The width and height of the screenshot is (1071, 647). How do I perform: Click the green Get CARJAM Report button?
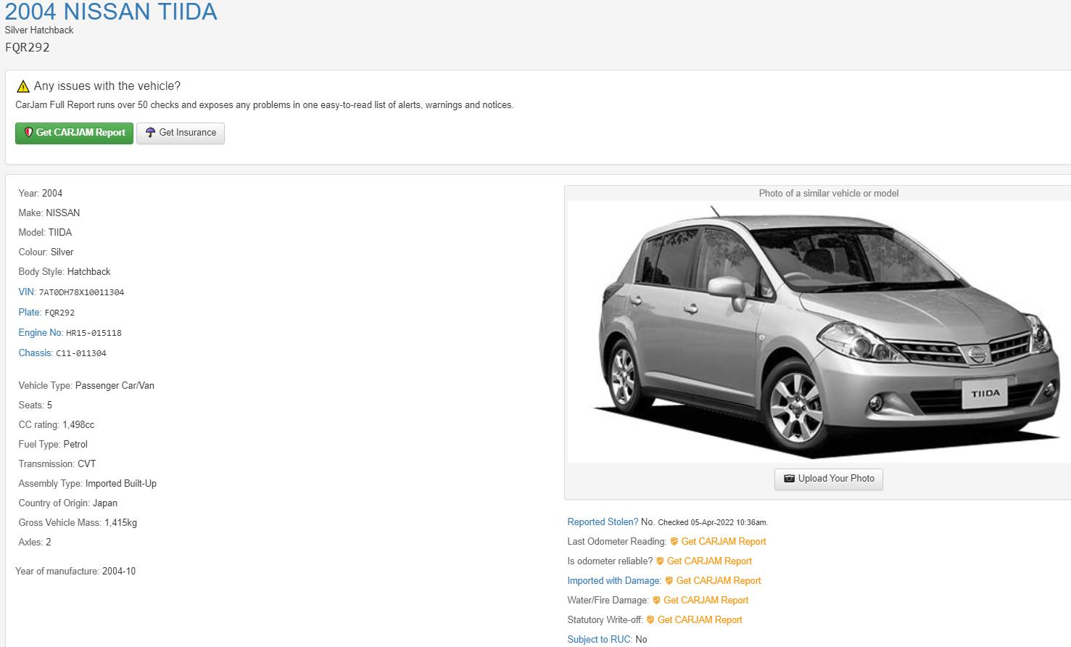click(x=74, y=133)
